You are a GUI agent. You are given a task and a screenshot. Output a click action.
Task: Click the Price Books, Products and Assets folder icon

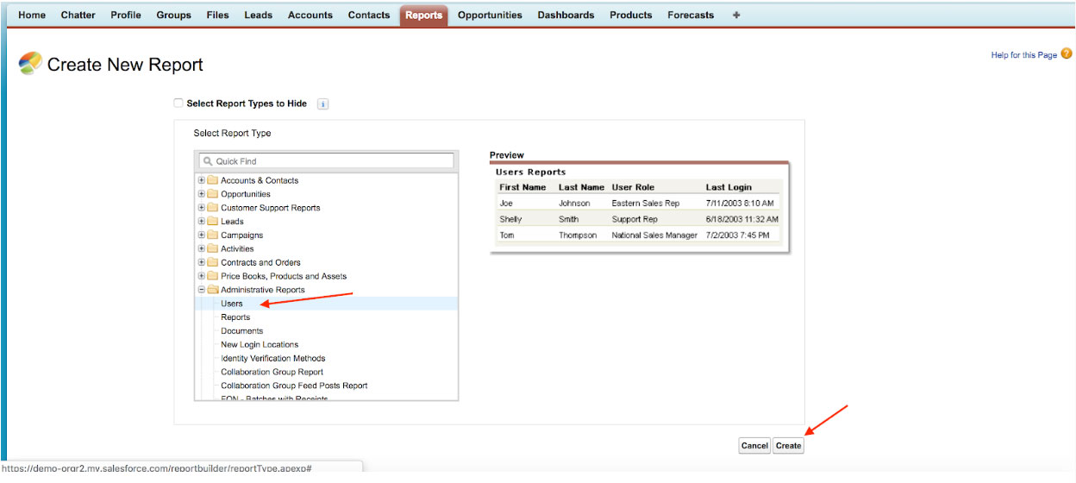point(212,277)
